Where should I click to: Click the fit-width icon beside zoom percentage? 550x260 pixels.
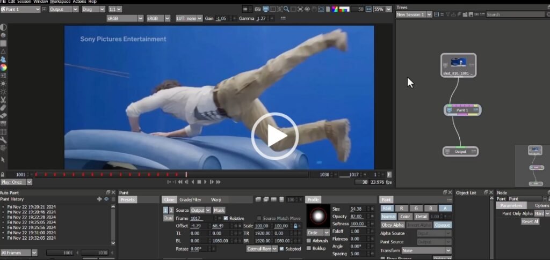coord(368,9)
